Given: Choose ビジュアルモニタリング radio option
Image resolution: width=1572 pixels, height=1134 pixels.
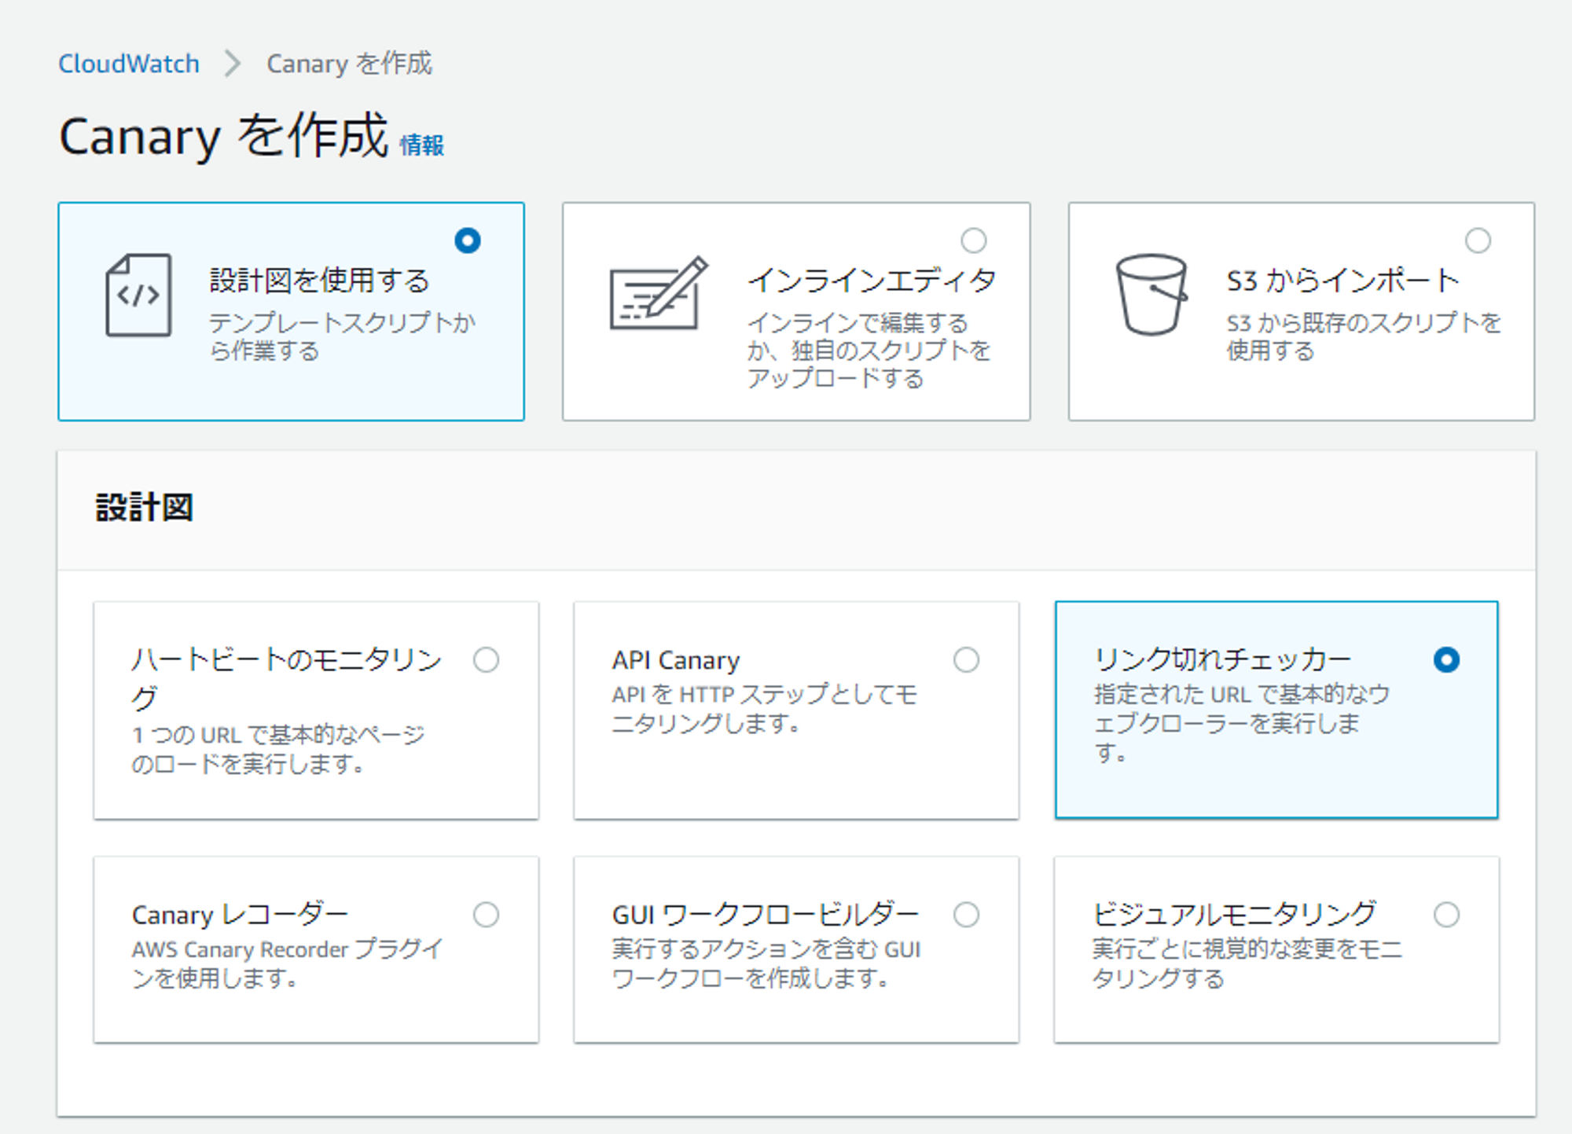Looking at the screenshot, I should (1446, 914).
